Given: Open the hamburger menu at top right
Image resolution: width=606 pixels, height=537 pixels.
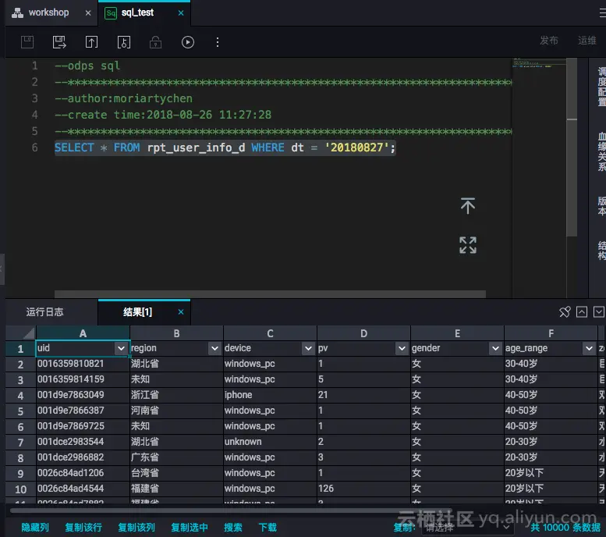Looking at the screenshot, I should [x=603, y=13].
